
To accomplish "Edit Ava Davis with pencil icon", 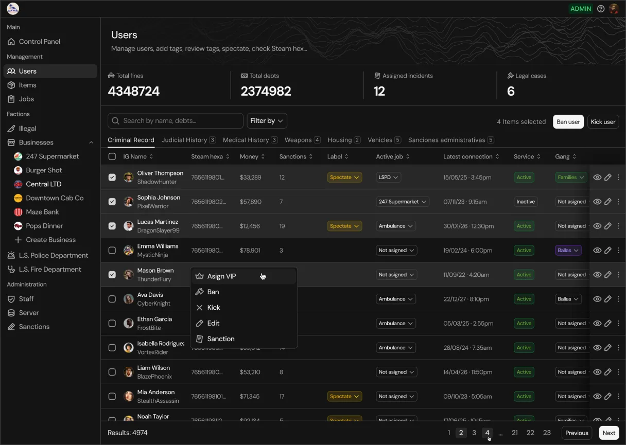I will [x=608, y=299].
